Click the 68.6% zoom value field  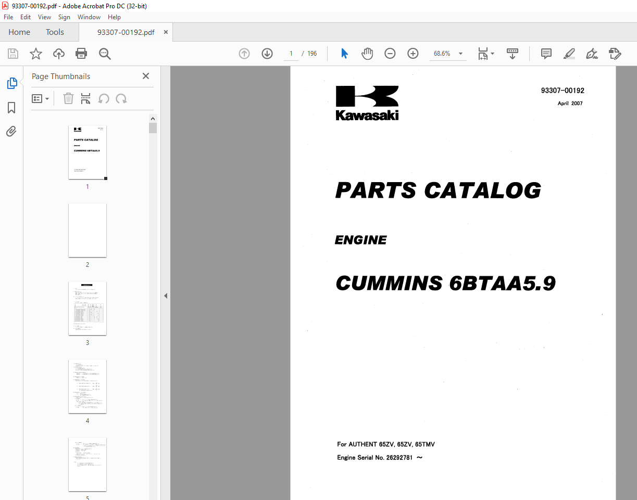tap(442, 54)
